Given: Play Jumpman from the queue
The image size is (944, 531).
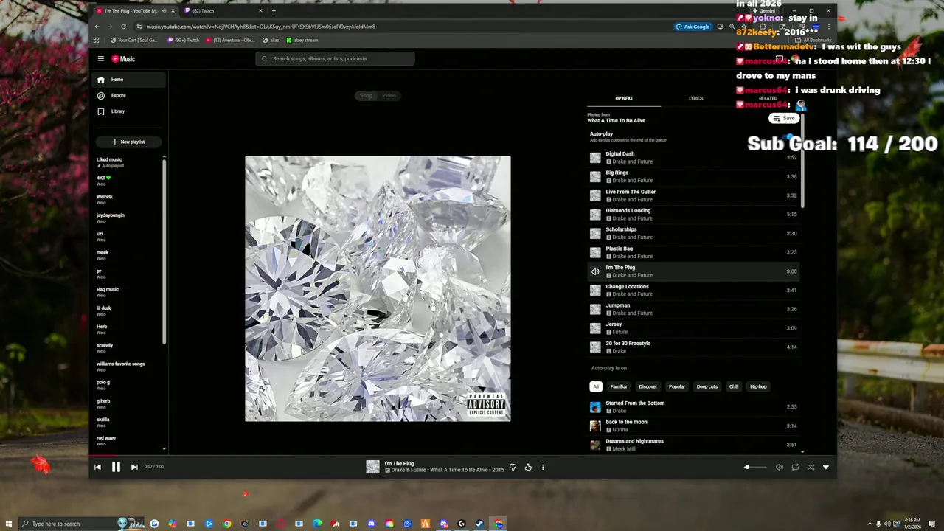Looking at the screenshot, I should pyautogui.click(x=693, y=309).
